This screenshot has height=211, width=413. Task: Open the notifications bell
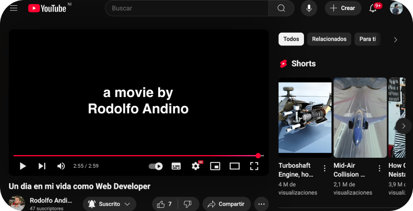tap(373, 8)
